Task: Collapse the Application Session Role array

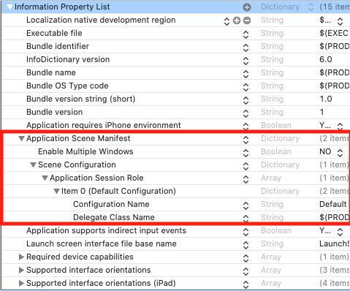Action: point(45,178)
